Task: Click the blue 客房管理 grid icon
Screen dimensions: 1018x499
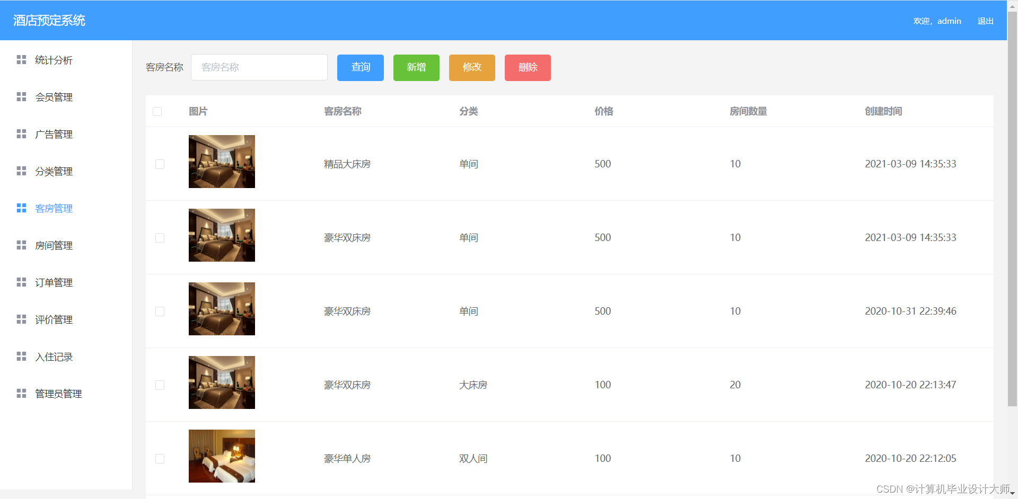Action: click(x=21, y=208)
